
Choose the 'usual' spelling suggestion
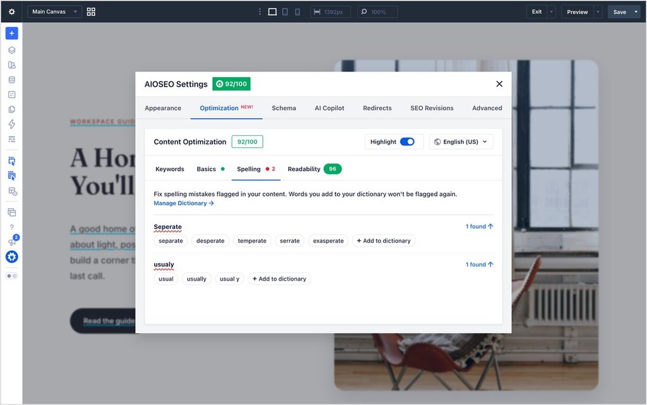point(166,279)
